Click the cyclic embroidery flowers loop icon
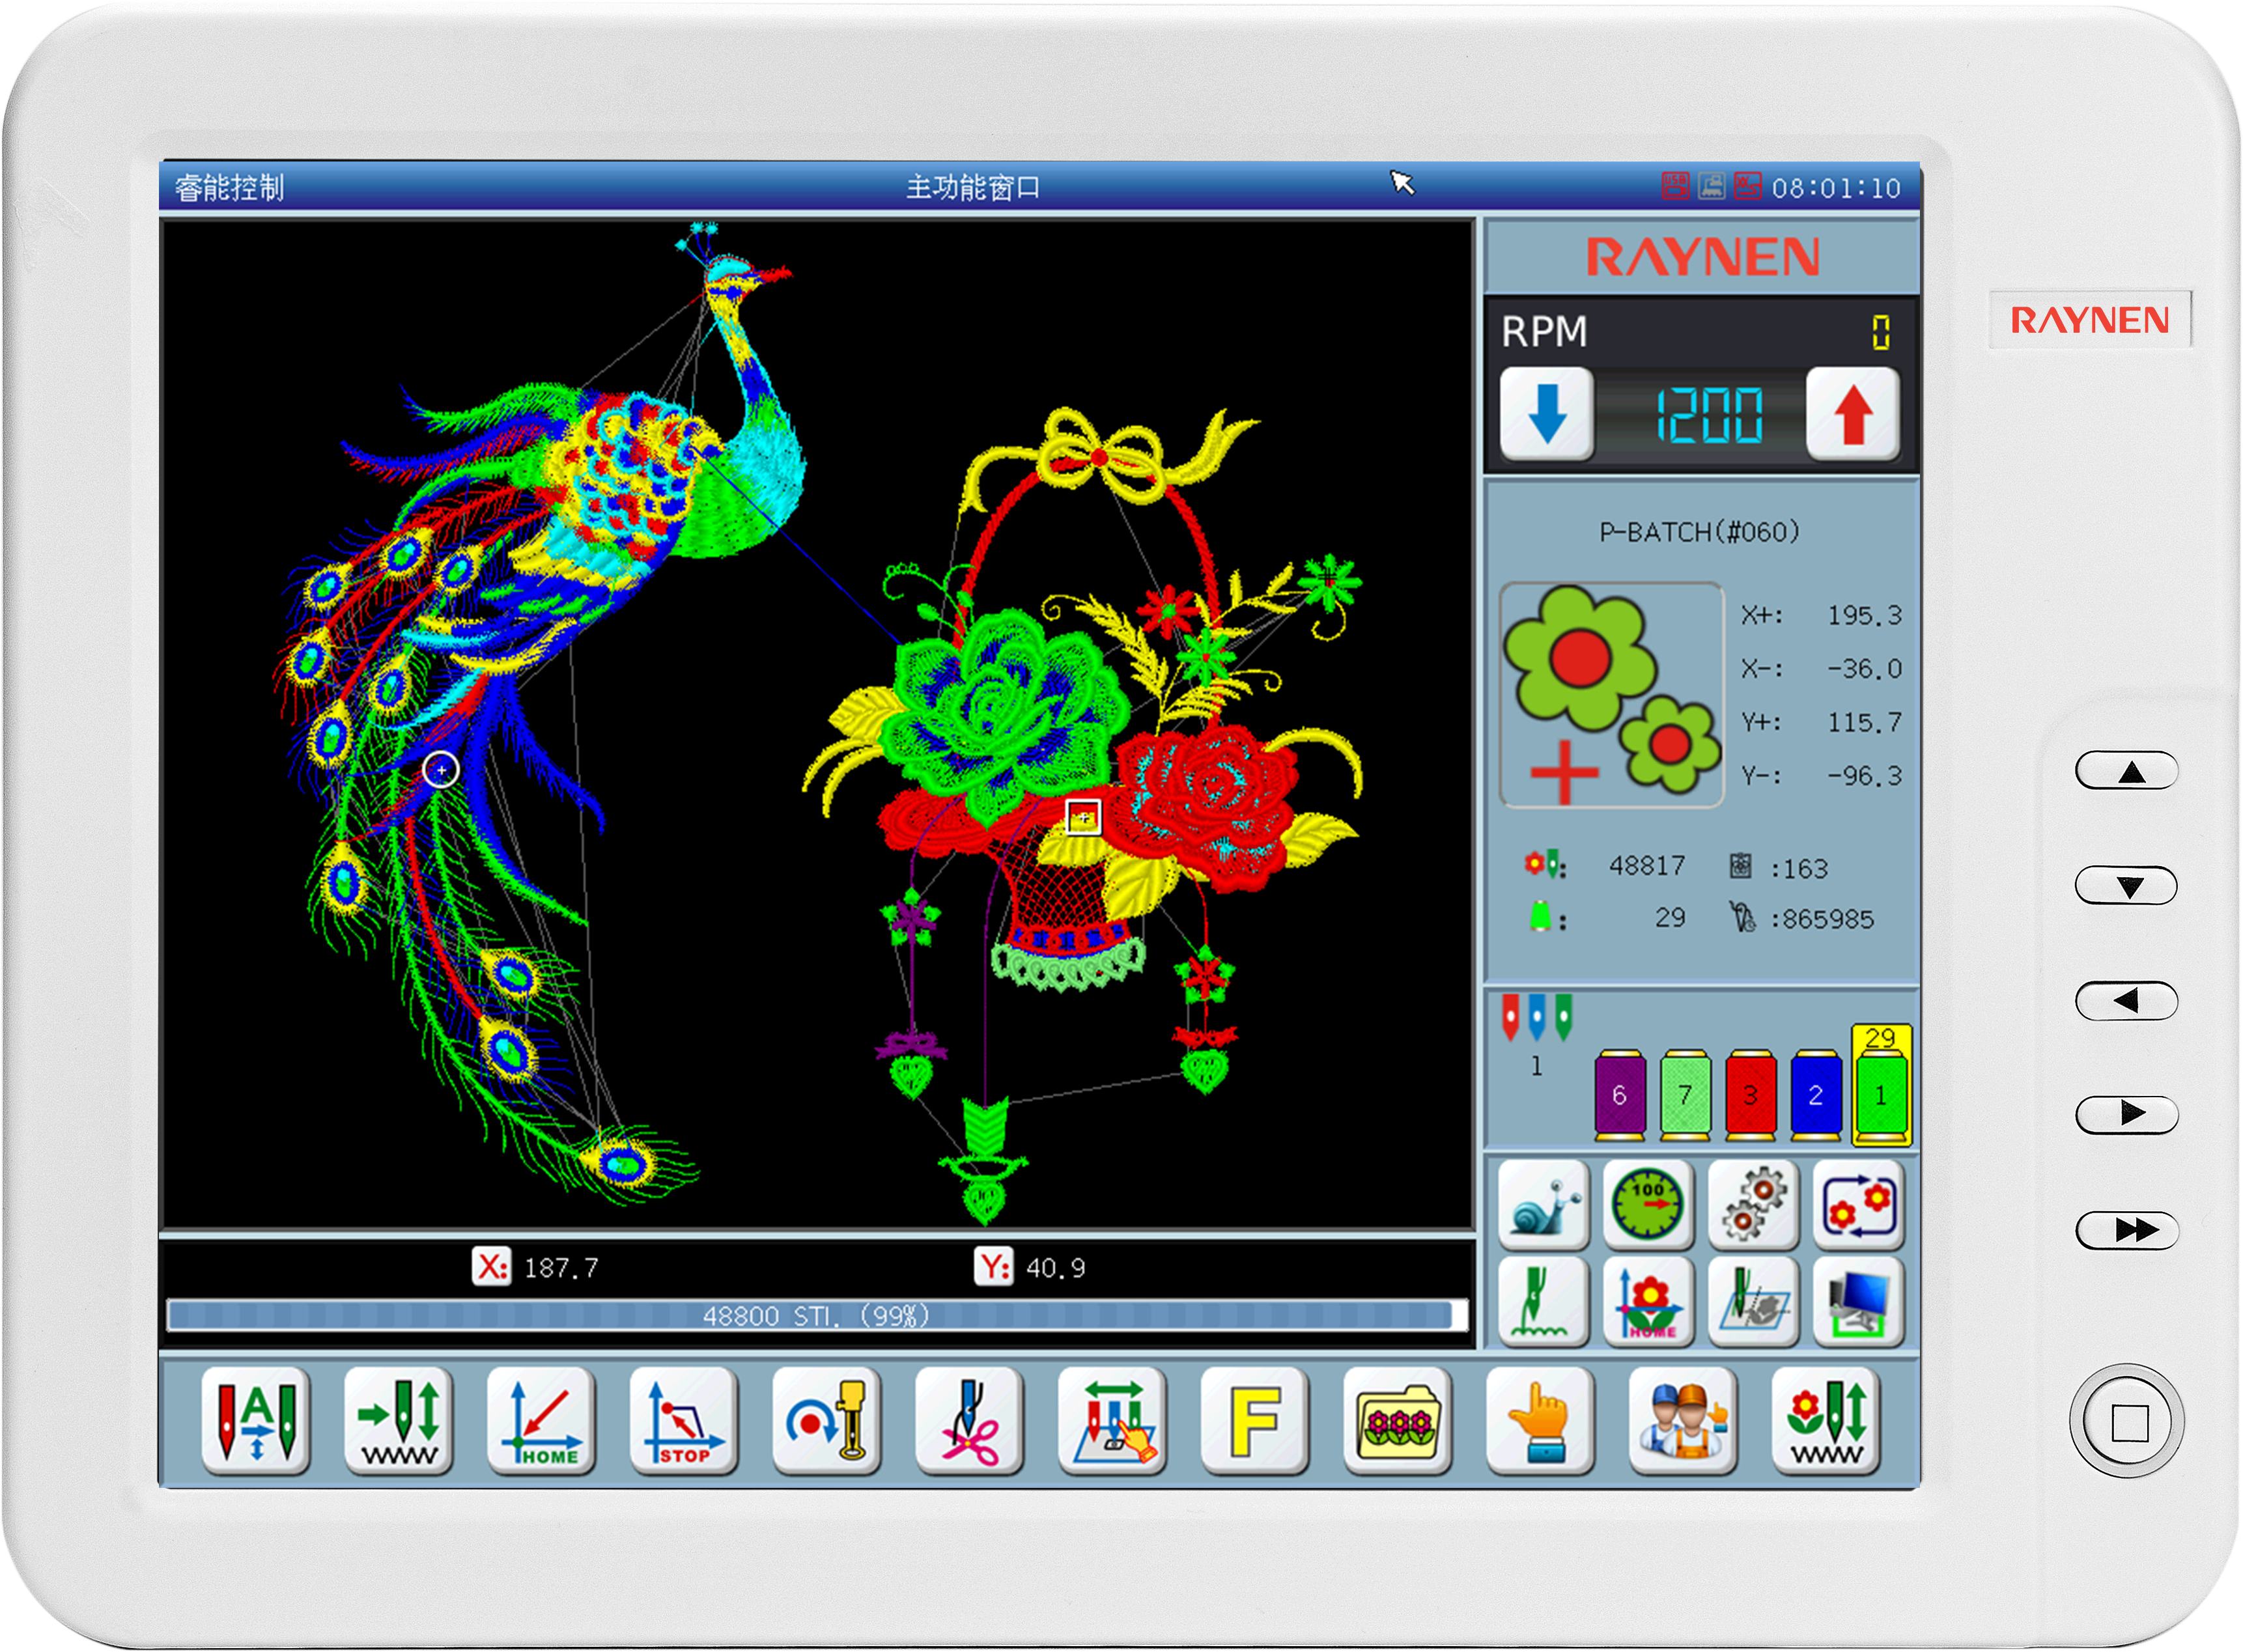 pyautogui.click(x=1858, y=1206)
